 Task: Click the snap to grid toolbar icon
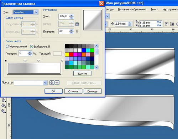[x=167, y=24]
